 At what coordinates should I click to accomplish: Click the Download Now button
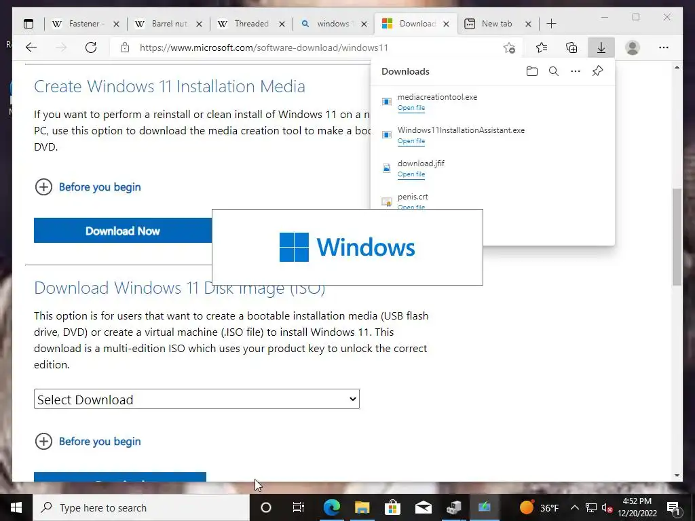click(123, 231)
